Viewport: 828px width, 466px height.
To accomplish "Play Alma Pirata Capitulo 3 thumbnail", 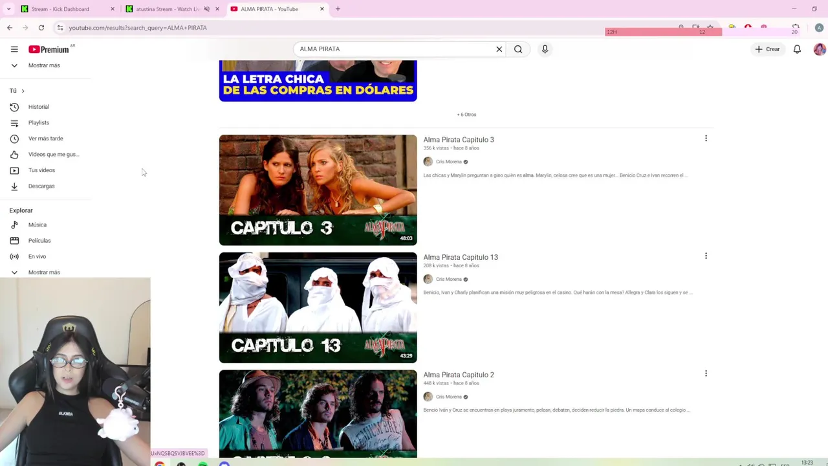I will pyautogui.click(x=318, y=190).
